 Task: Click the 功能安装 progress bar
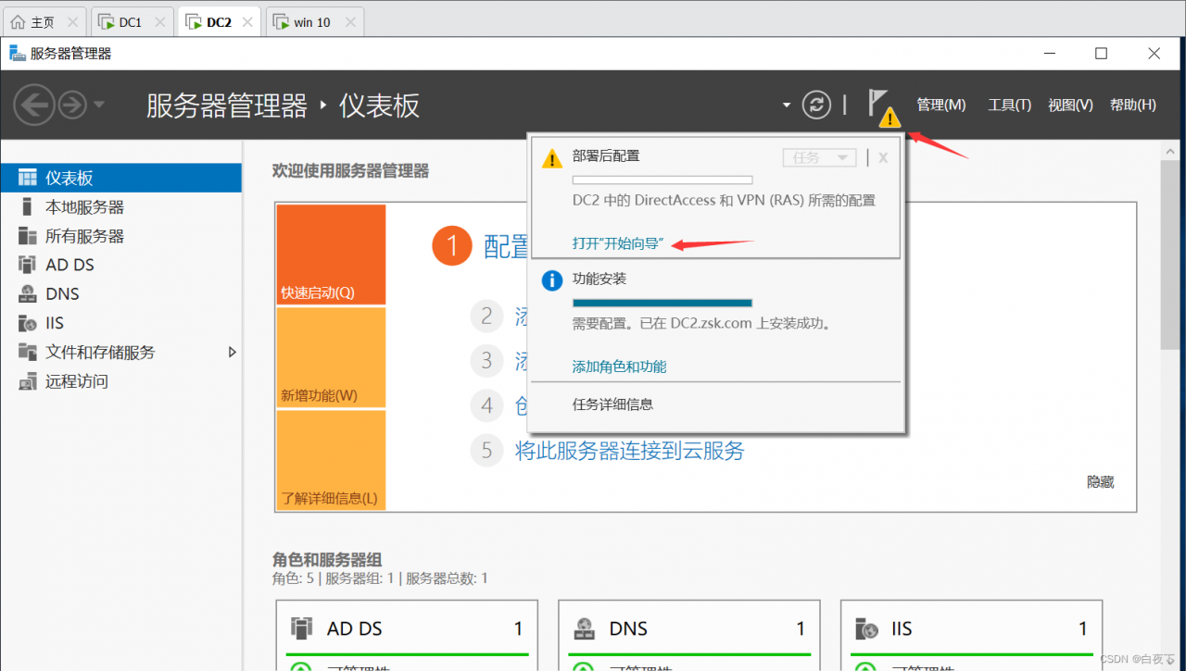tap(662, 303)
